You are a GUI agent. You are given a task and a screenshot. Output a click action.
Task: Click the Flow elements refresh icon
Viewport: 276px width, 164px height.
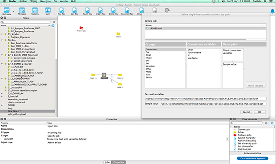pos(272,123)
